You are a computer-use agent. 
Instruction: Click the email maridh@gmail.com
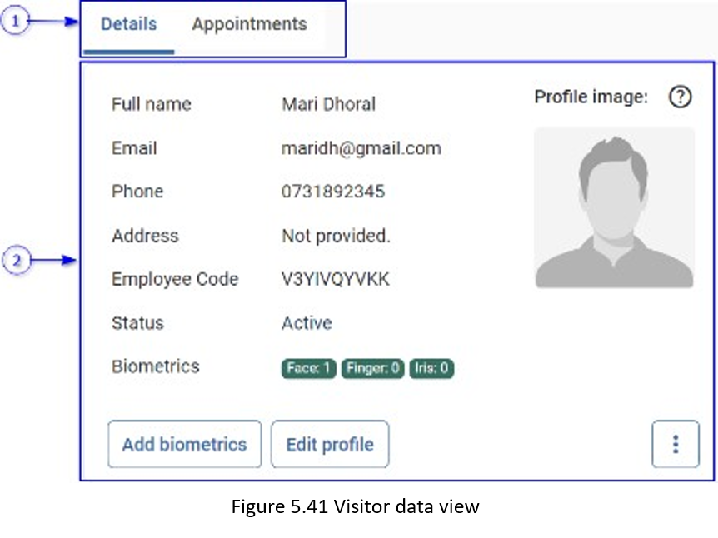(361, 148)
